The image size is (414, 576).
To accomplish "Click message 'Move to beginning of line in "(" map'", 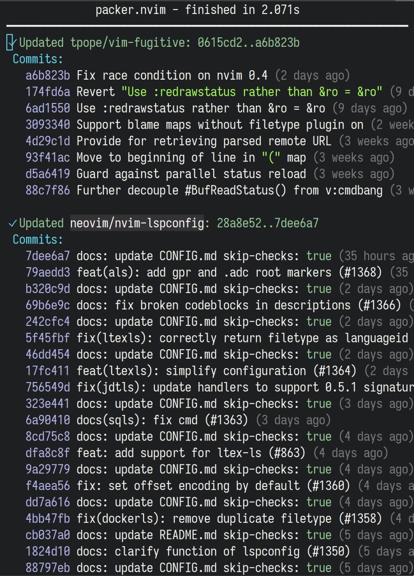I will [x=191, y=157].
